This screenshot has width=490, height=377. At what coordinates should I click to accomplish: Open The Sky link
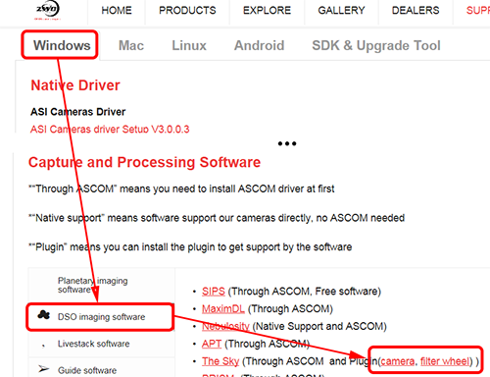click(x=220, y=361)
